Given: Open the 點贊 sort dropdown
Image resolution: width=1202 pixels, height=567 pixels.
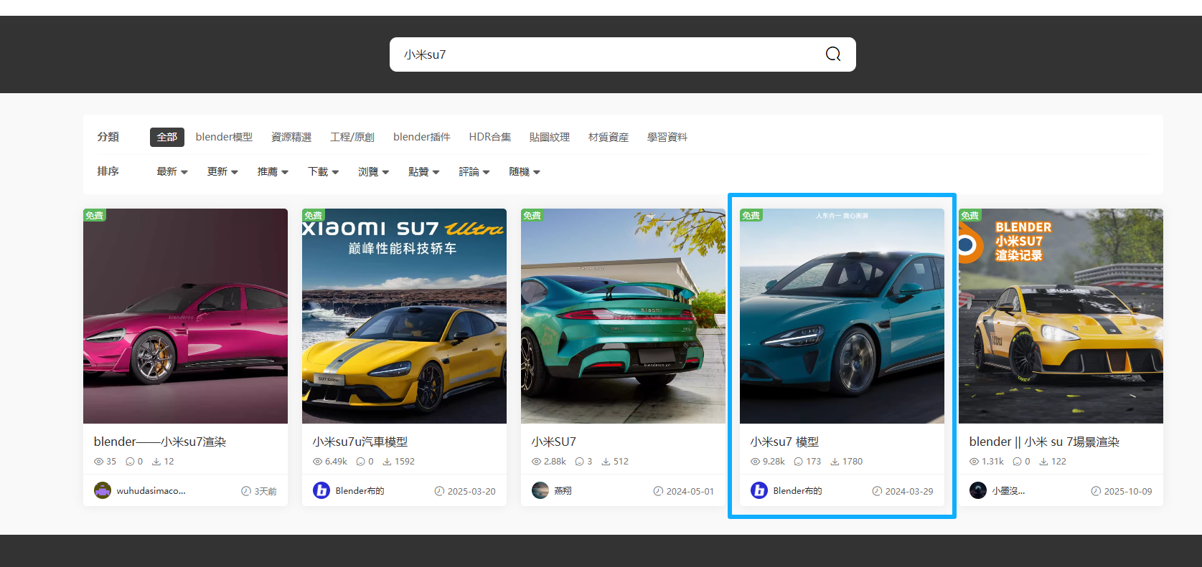Looking at the screenshot, I should [x=423, y=172].
